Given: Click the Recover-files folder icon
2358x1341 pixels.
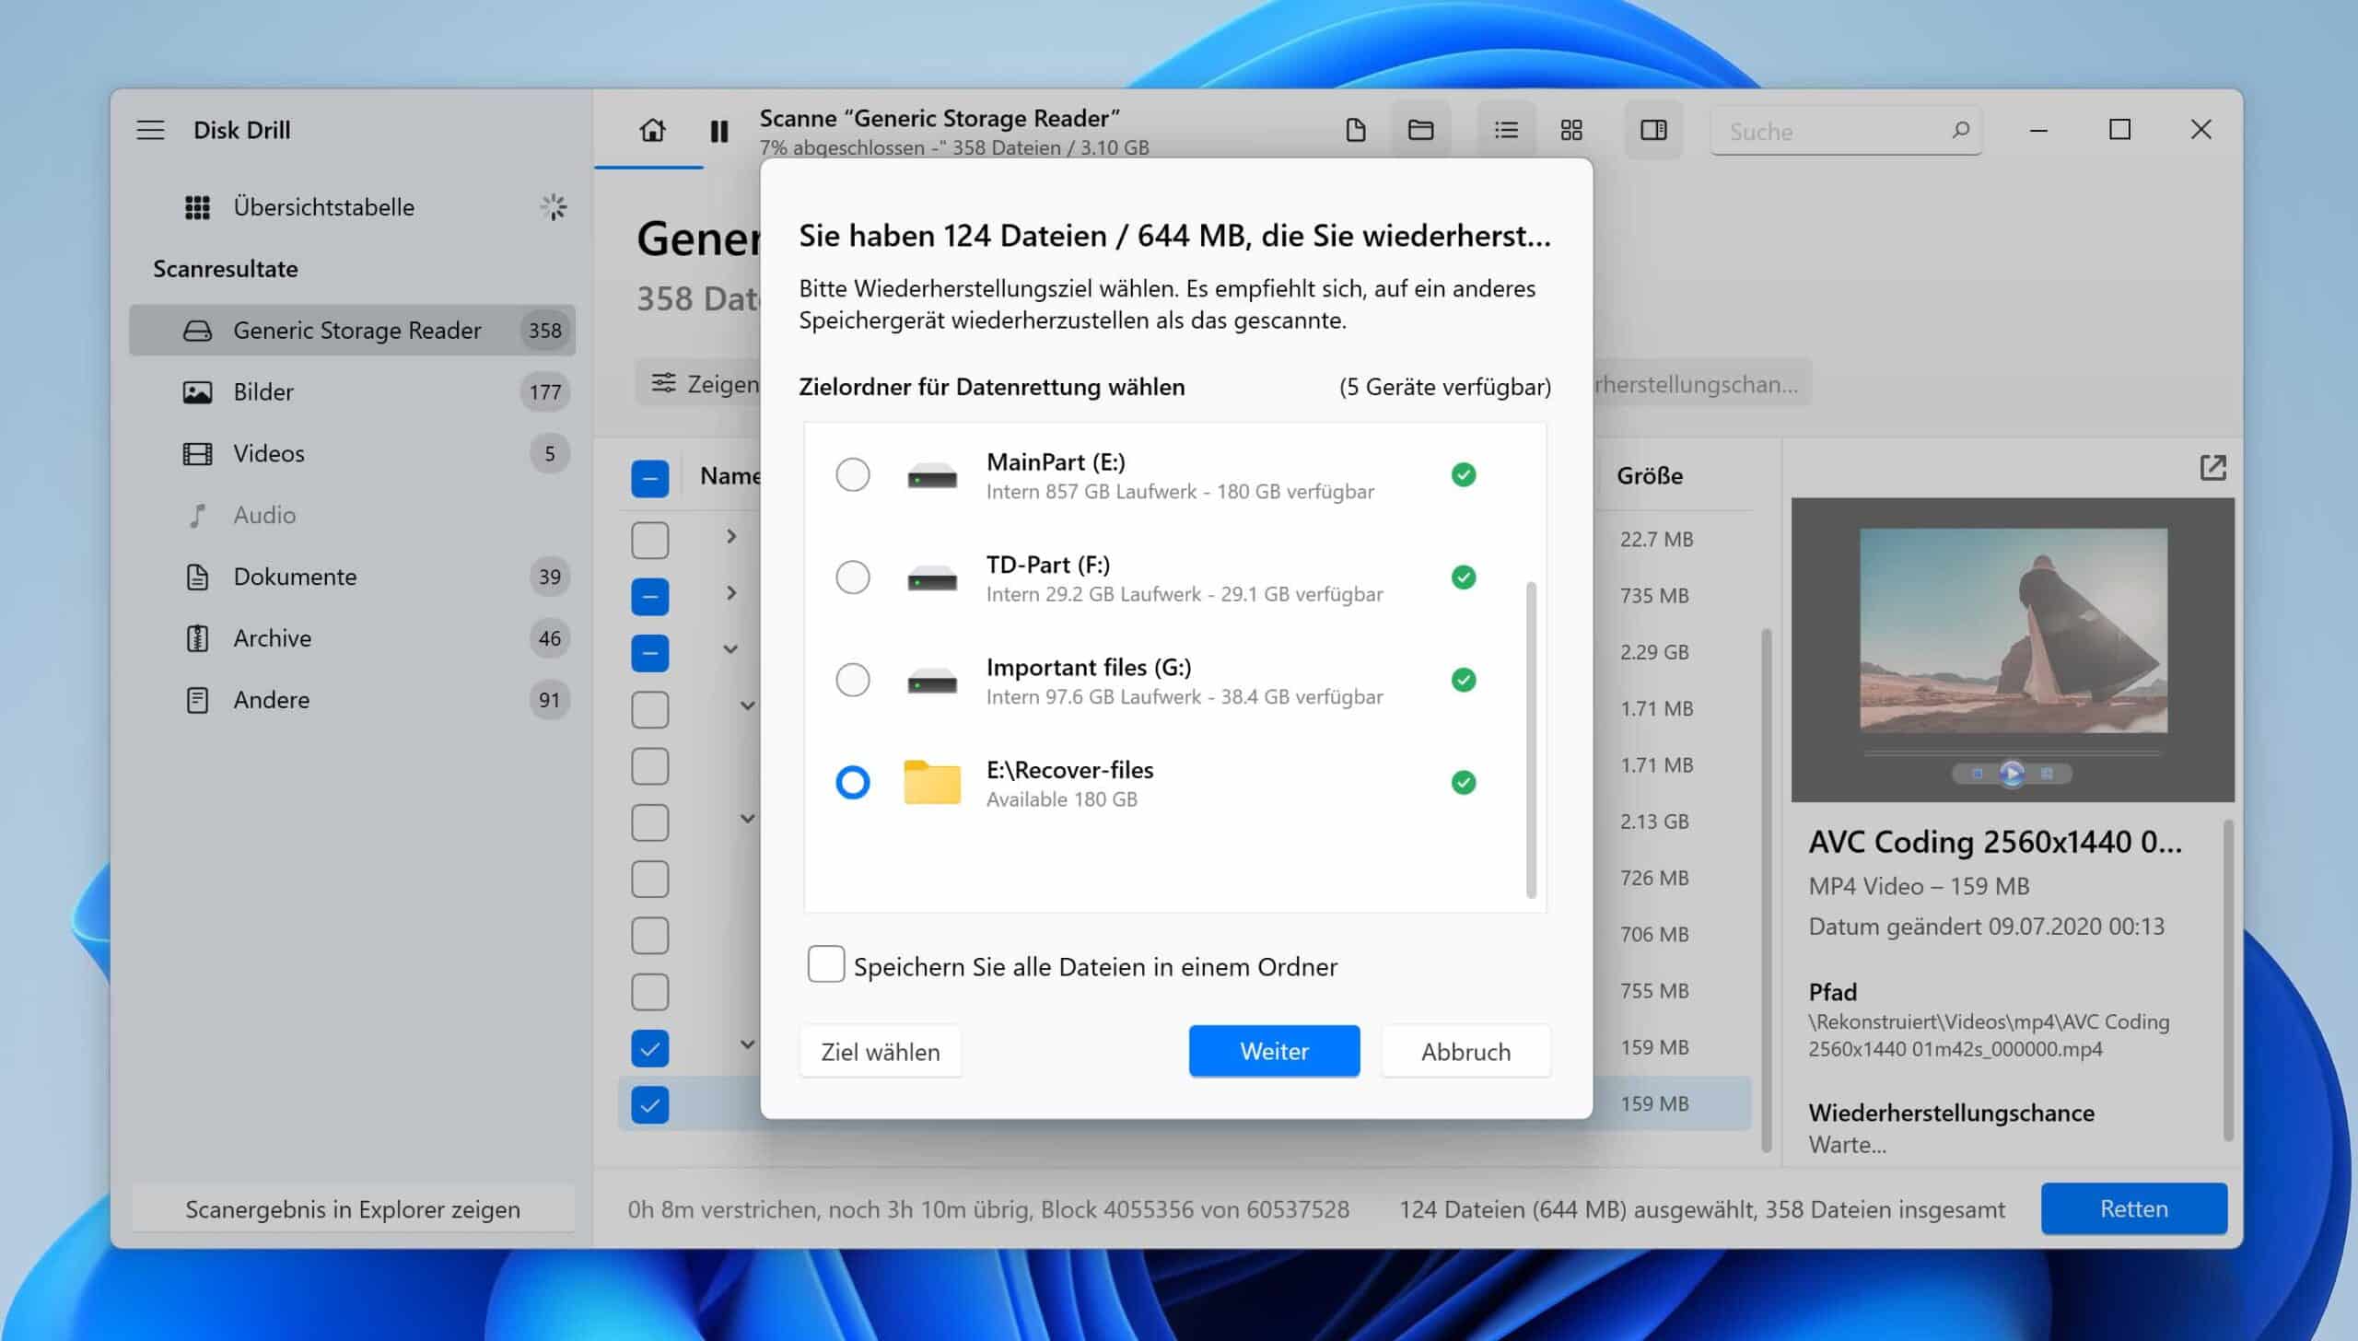Looking at the screenshot, I should click(931, 782).
